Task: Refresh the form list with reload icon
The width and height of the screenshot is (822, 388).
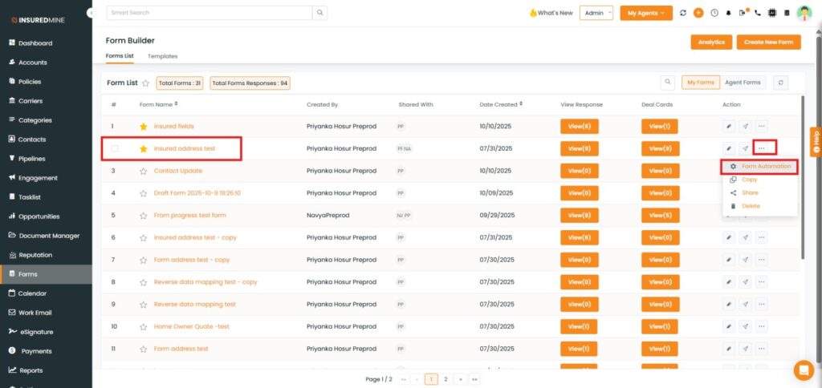Action: [x=779, y=83]
